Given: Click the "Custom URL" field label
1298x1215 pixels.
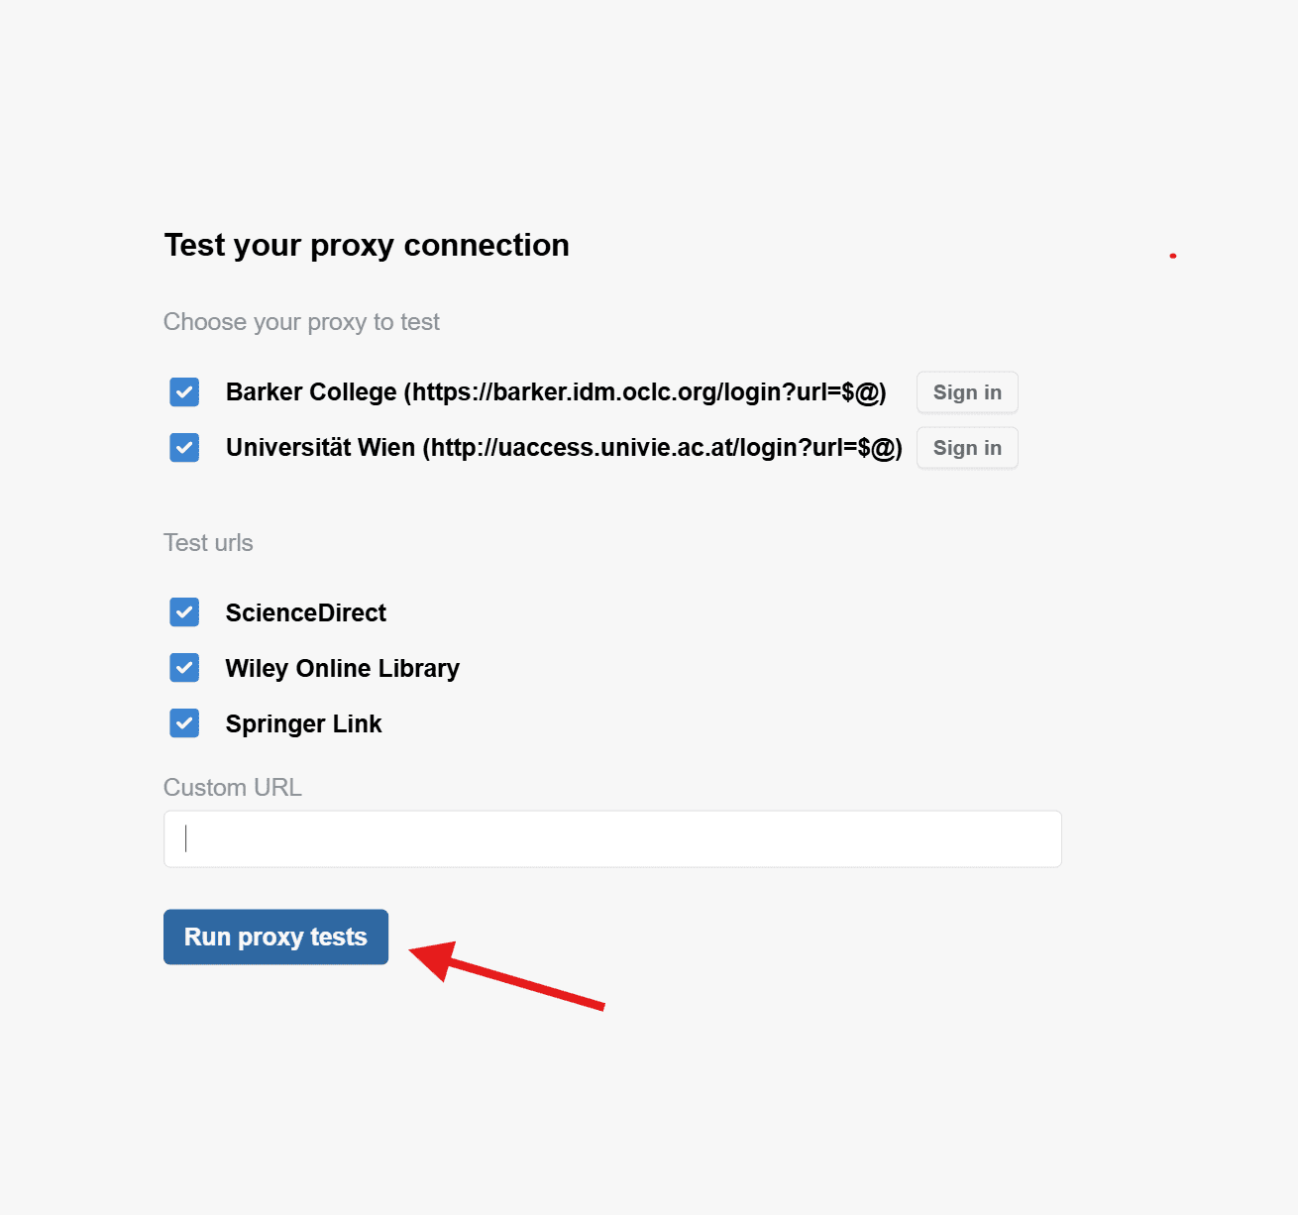Looking at the screenshot, I should click(x=232, y=788).
